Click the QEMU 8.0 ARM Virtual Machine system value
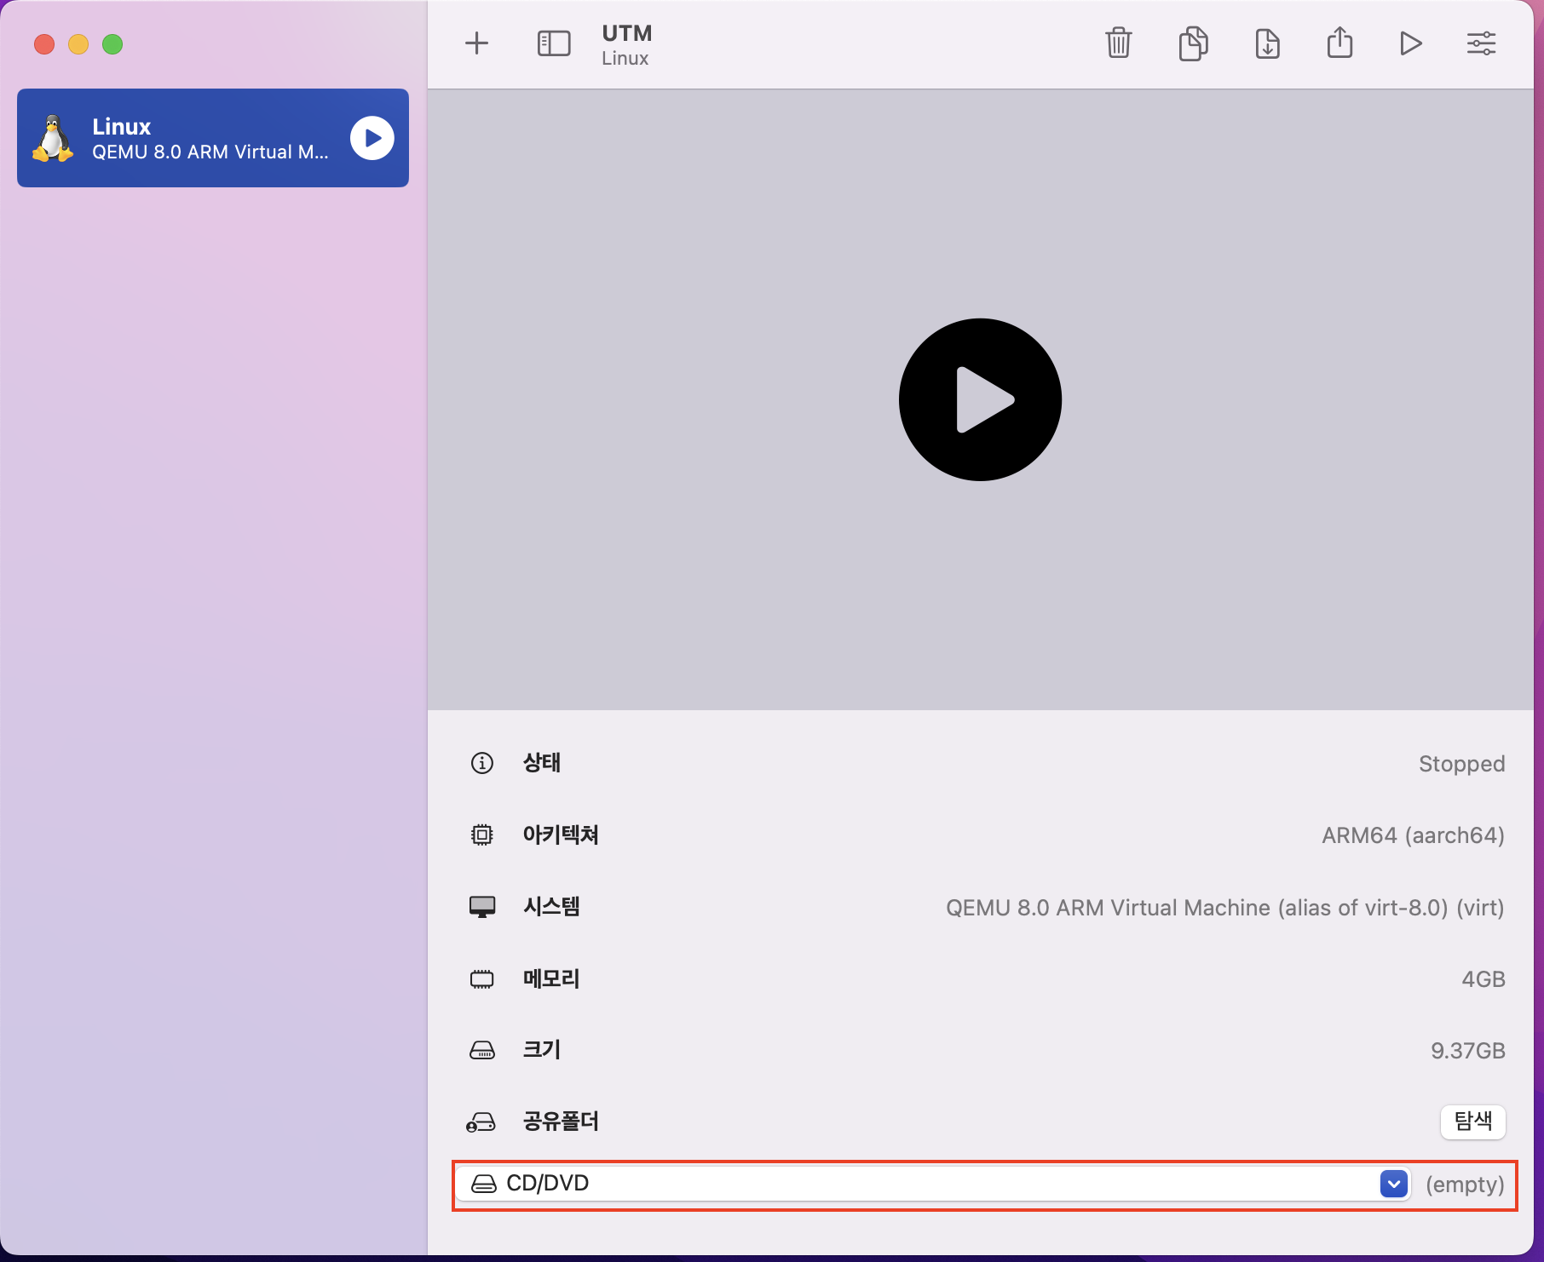 1224,908
